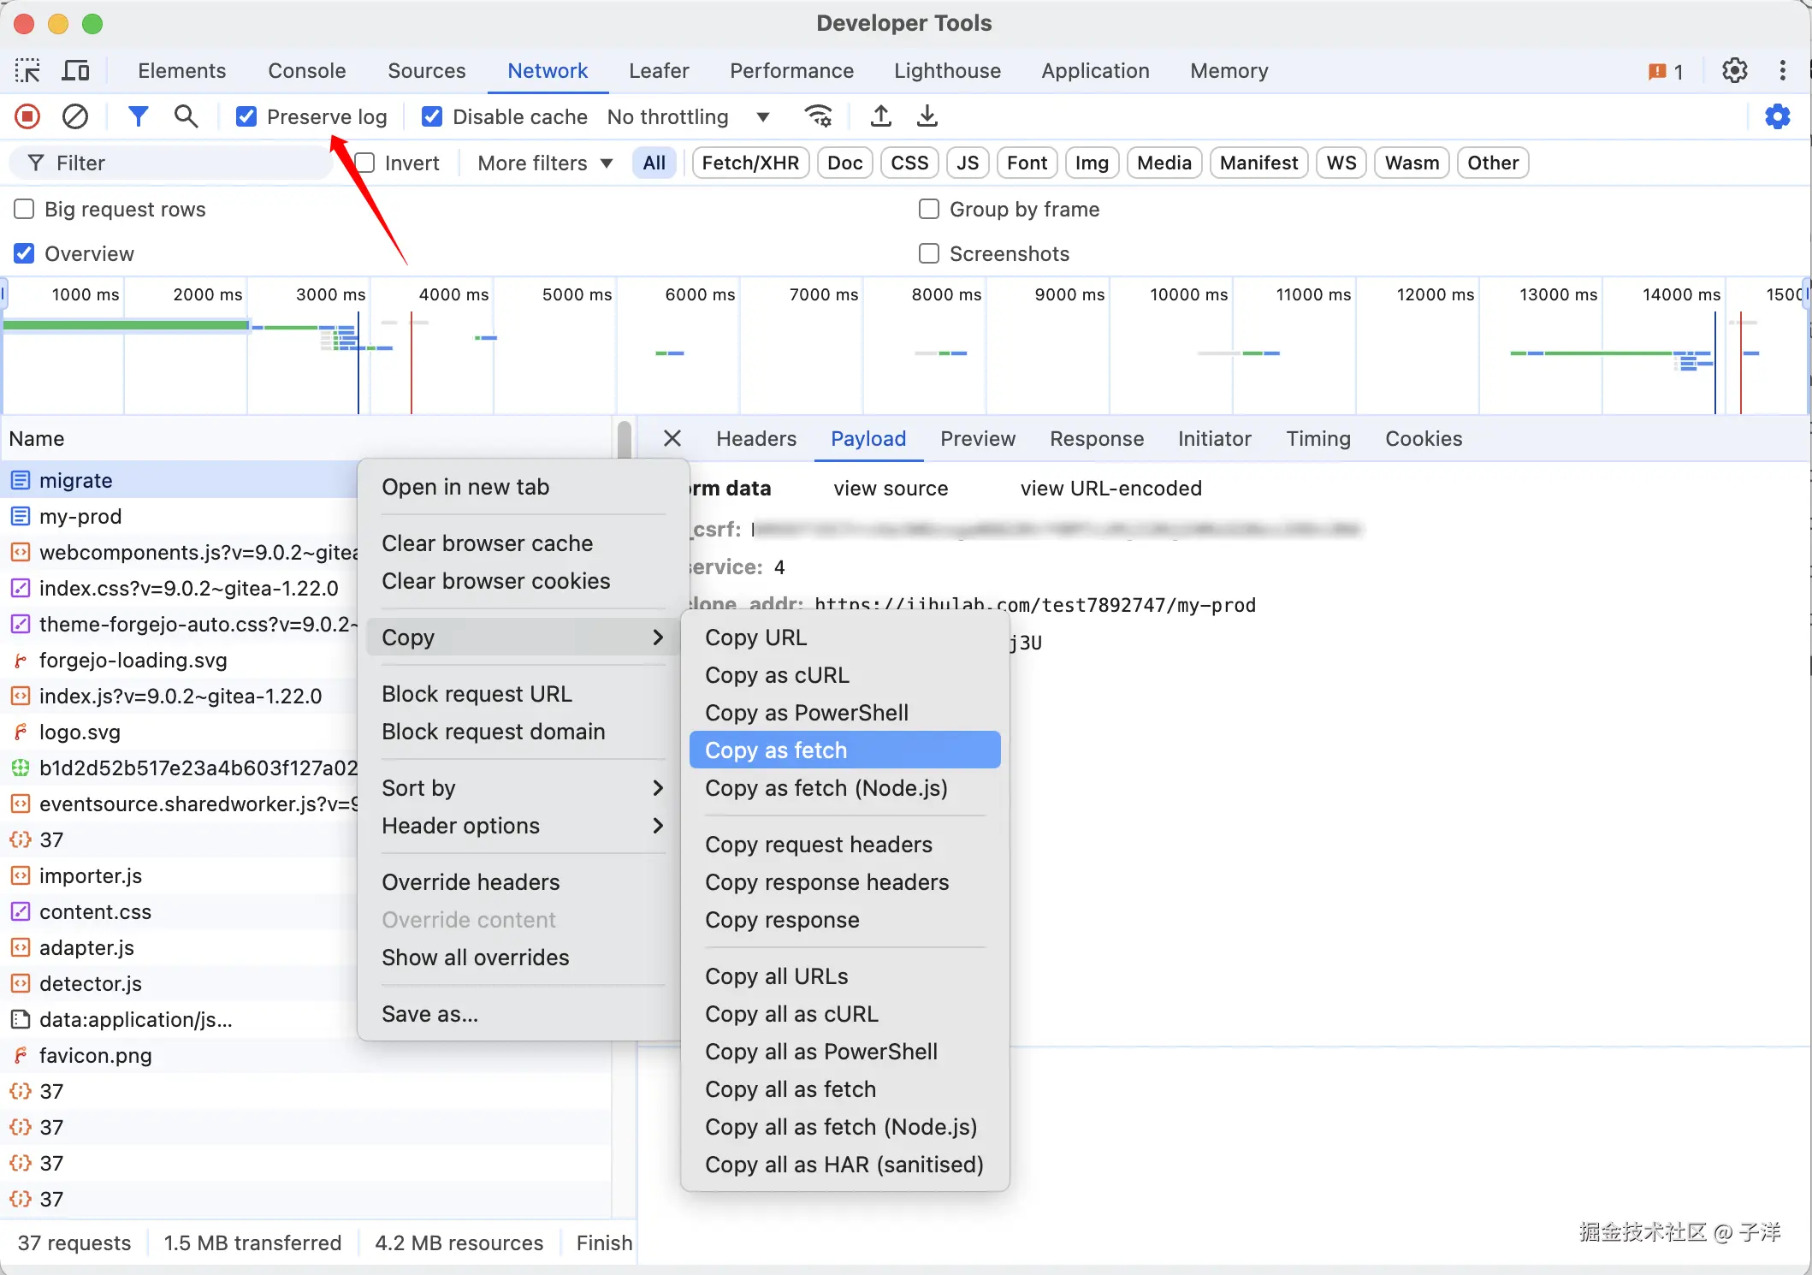Viewport: 1812px width, 1275px height.
Task: Clear the network log with the clear icon
Action: [75, 116]
